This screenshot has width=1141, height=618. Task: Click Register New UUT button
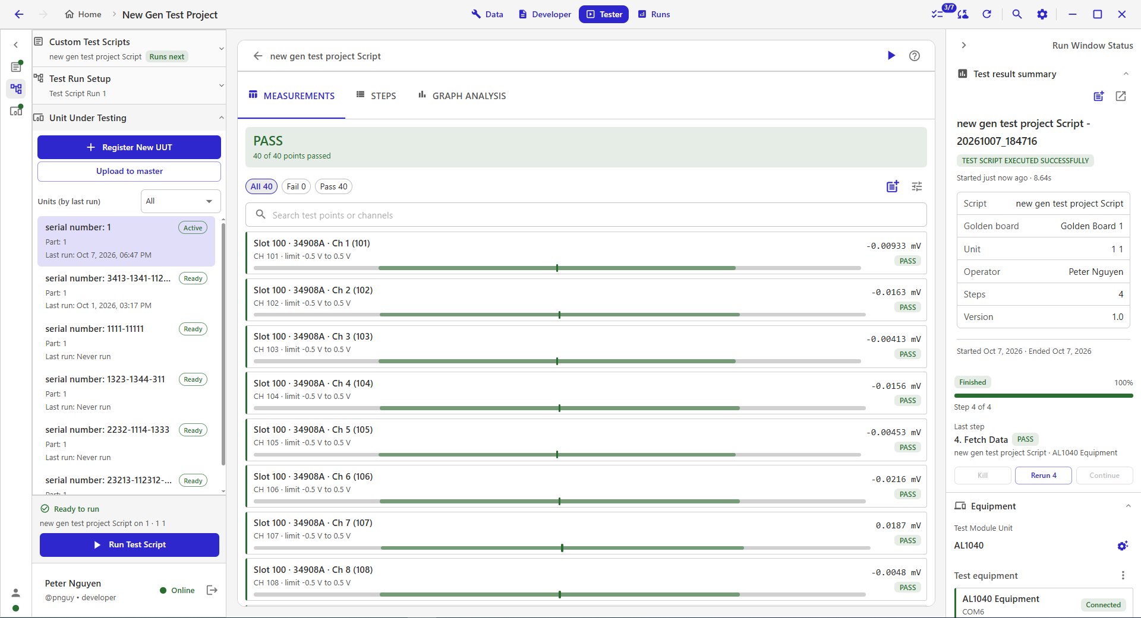coord(129,147)
